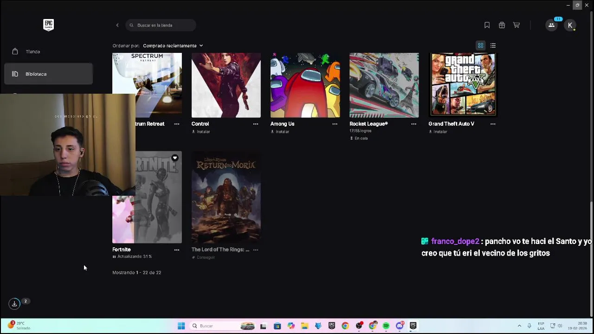Image resolution: width=594 pixels, height=334 pixels.
Task: Open Discord in the taskbar
Action: [x=400, y=326]
